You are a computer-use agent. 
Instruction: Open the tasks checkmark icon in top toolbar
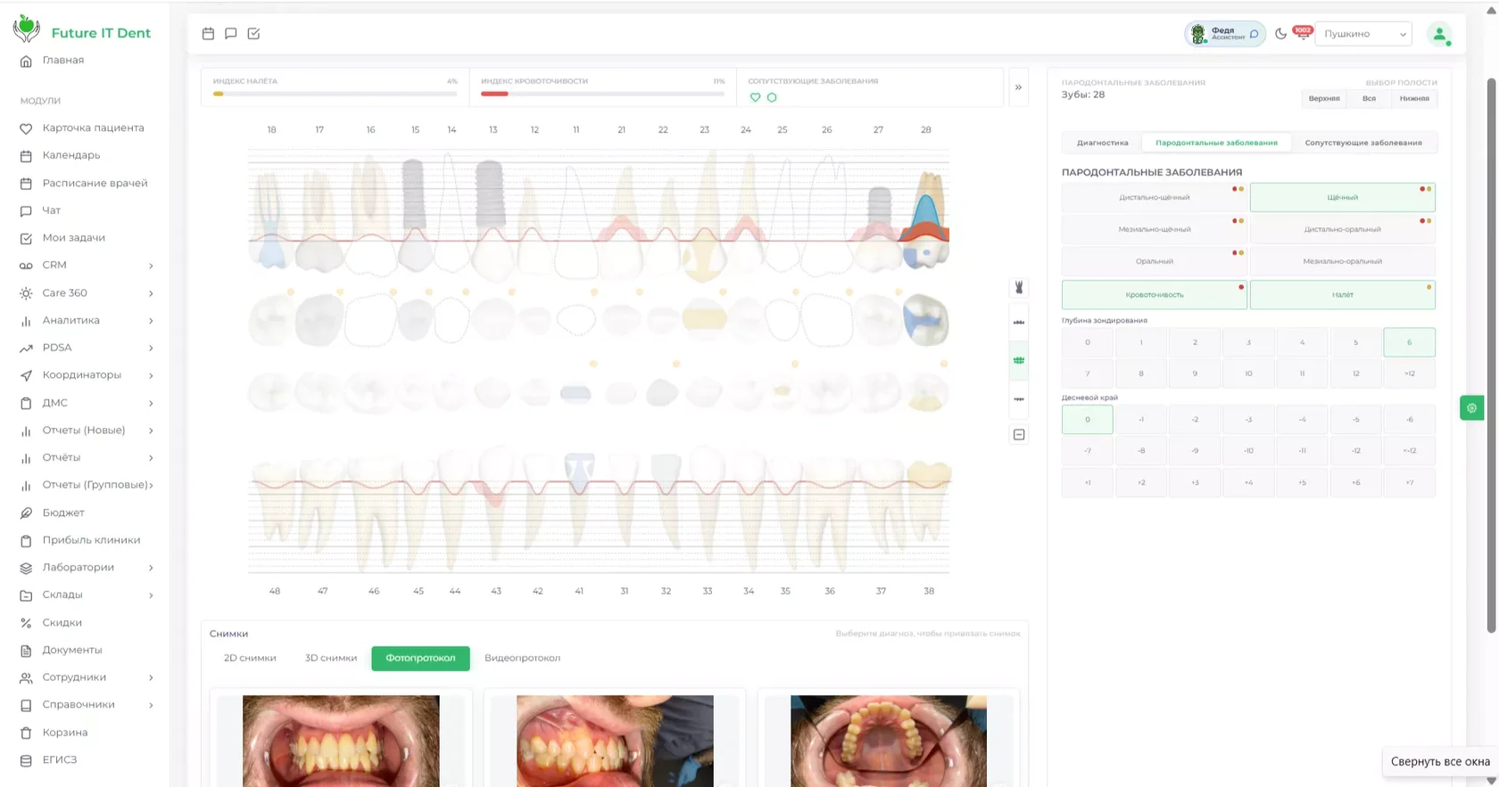point(253,33)
